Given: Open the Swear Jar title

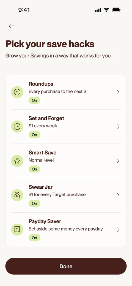Looking at the screenshot, I should pyautogui.click(x=41, y=187).
